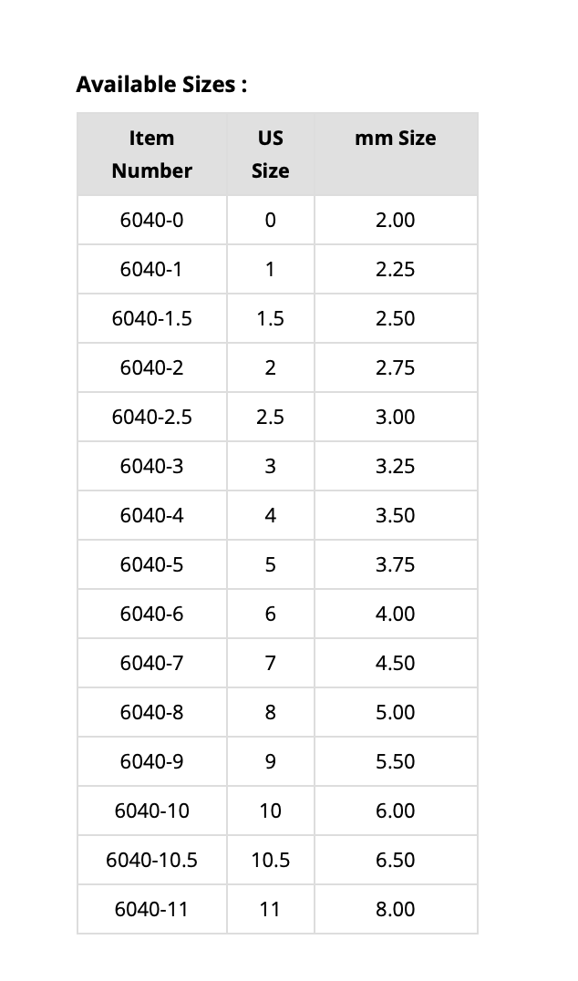Click the mm Size column header

395,139
